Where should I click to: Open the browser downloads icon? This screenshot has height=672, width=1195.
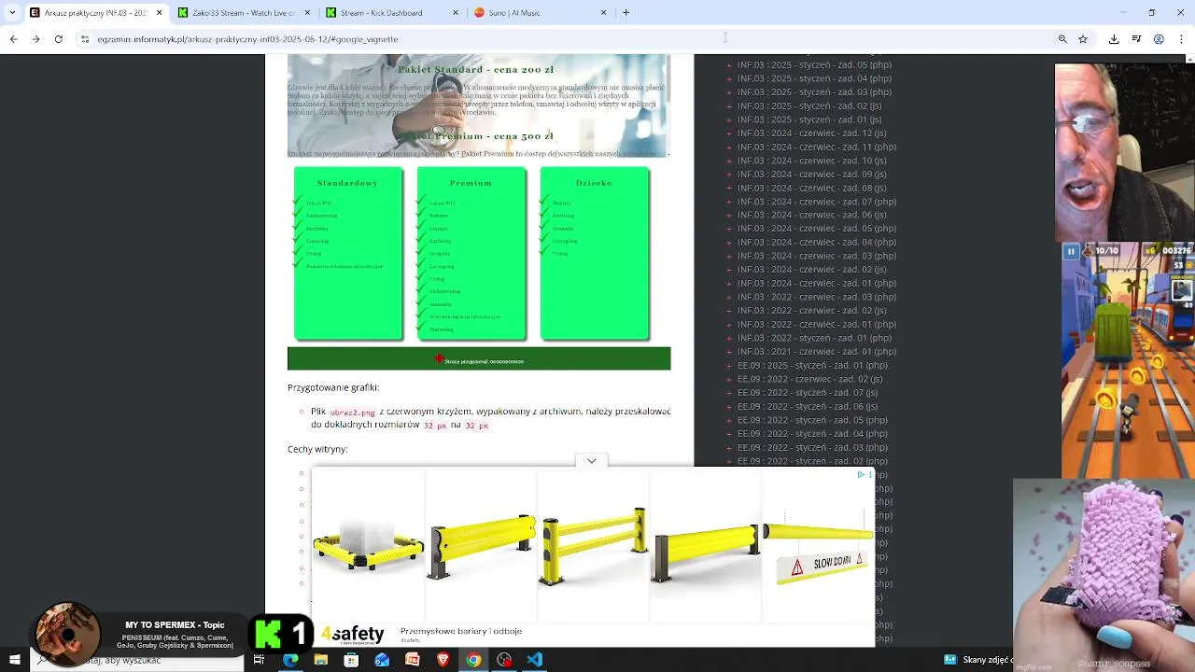[x=1114, y=39]
